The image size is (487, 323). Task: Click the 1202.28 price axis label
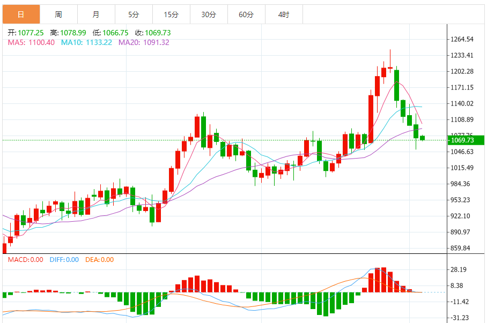[x=462, y=72]
